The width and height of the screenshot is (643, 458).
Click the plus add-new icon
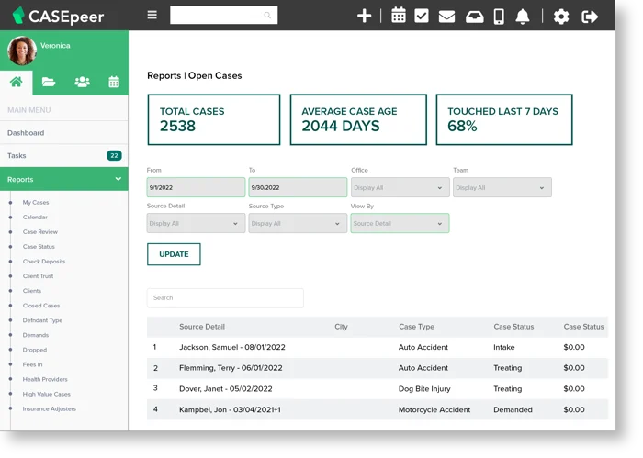click(364, 16)
